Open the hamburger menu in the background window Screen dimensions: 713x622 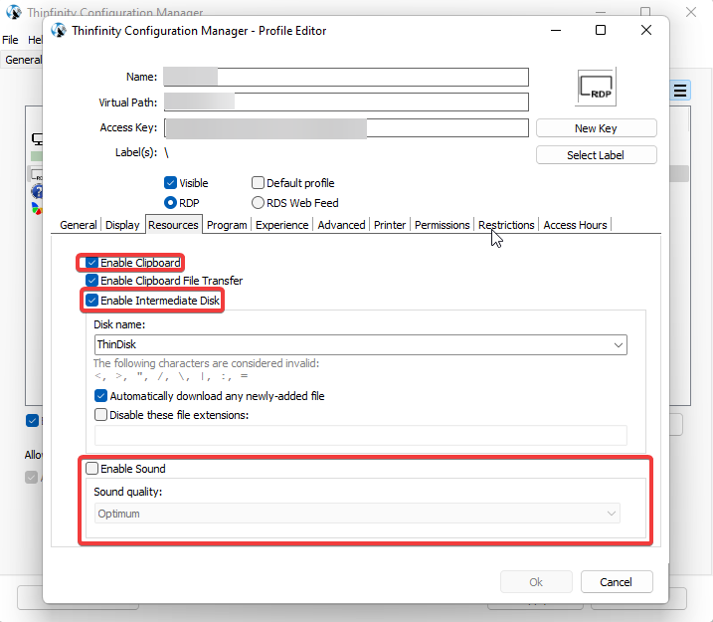pyautogui.click(x=680, y=91)
